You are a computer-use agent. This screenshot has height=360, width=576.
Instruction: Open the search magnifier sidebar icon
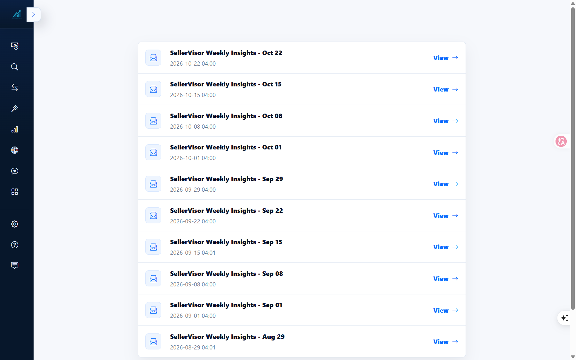15,67
